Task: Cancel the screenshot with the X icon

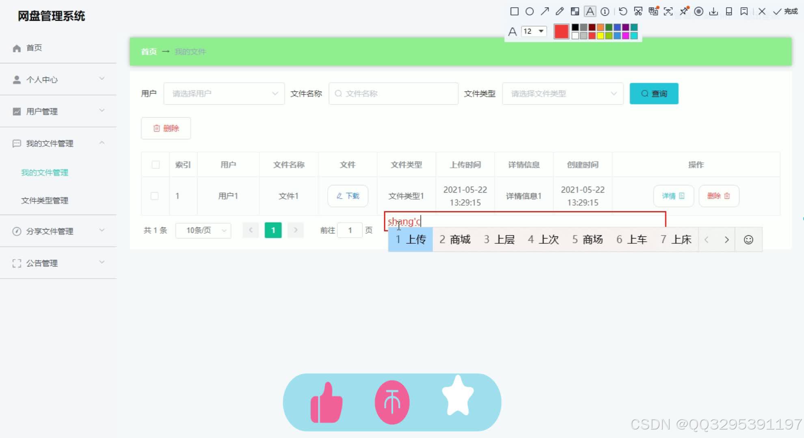Action: (x=762, y=11)
